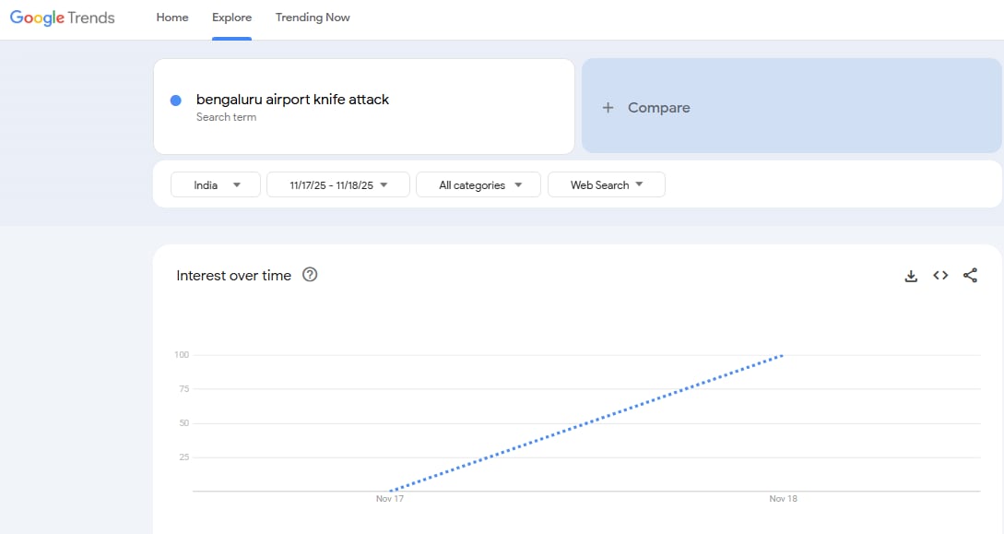Click the 75 value axis label
1004x534 pixels.
[x=184, y=388]
